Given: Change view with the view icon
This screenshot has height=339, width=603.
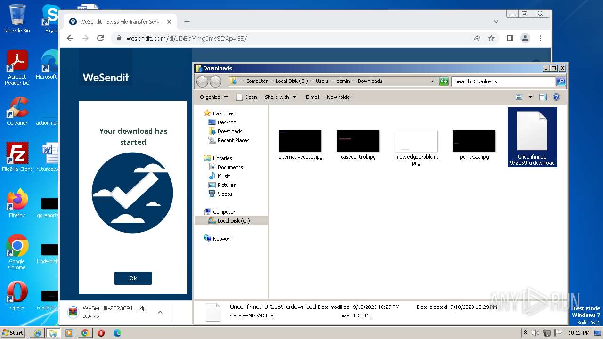Looking at the screenshot, I should [x=519, y=97].
